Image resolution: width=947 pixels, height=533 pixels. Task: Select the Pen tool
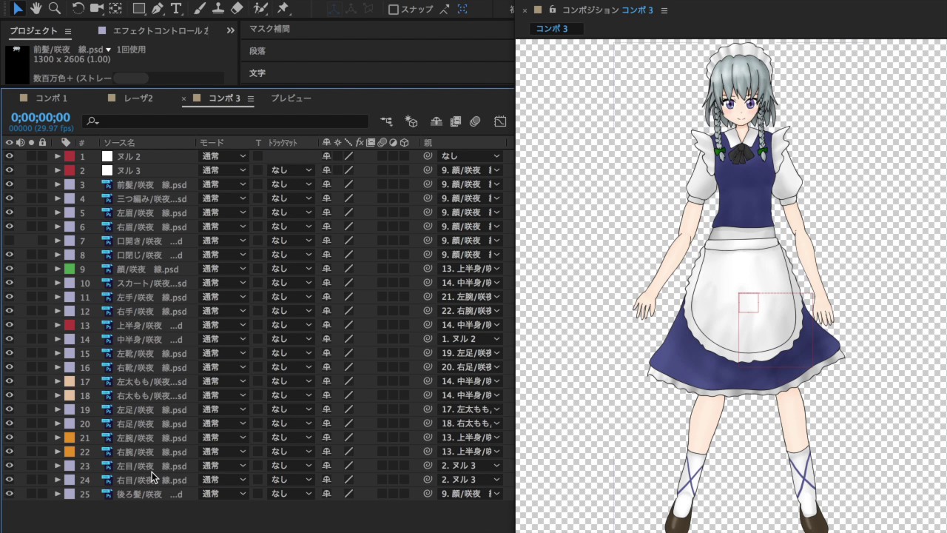click(x=157, y=8)
